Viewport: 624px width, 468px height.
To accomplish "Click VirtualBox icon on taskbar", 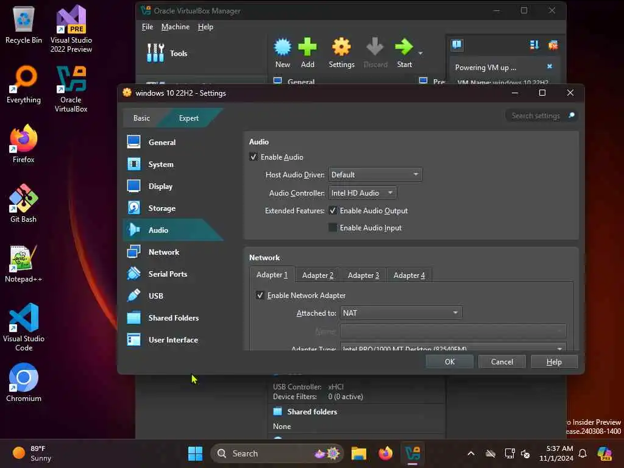I will pos(413,453).
